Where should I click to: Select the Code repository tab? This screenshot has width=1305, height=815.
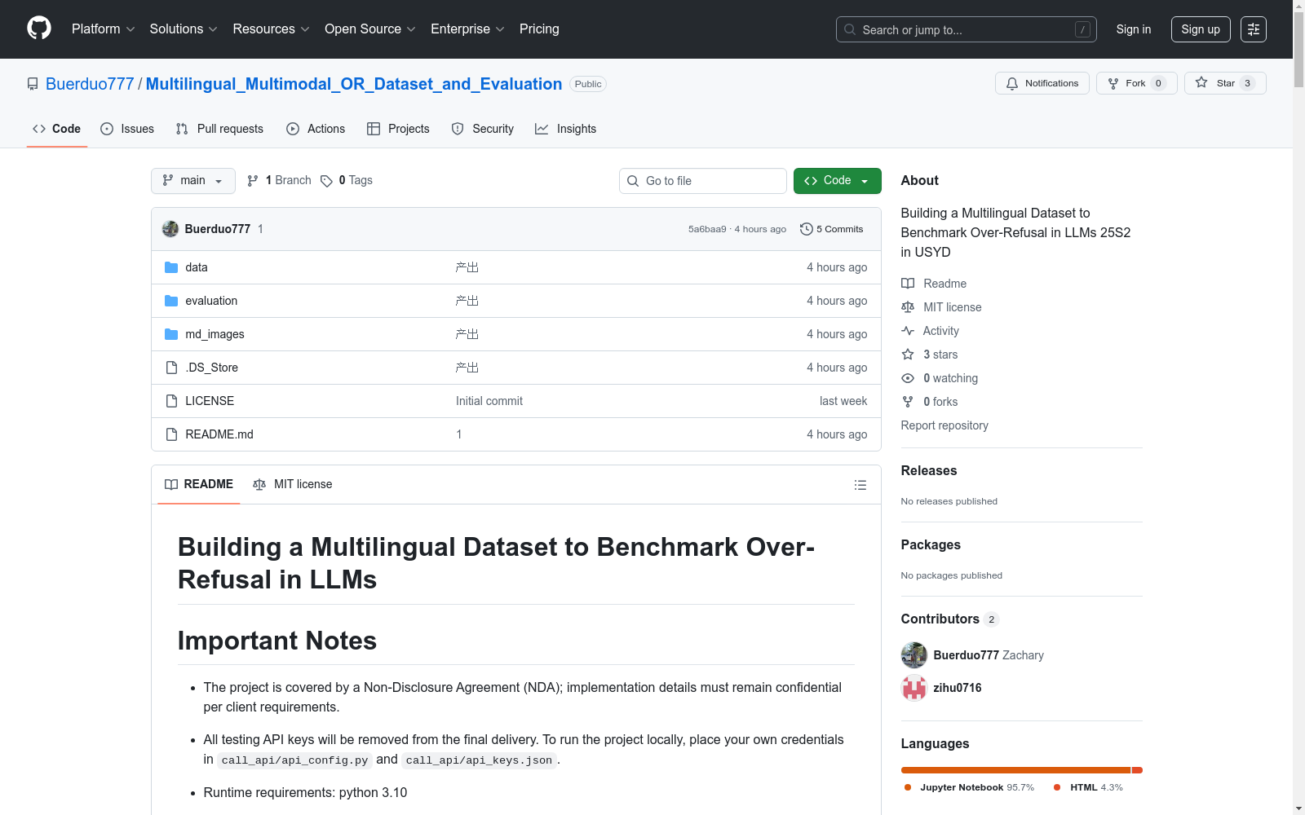pos(57,129)
